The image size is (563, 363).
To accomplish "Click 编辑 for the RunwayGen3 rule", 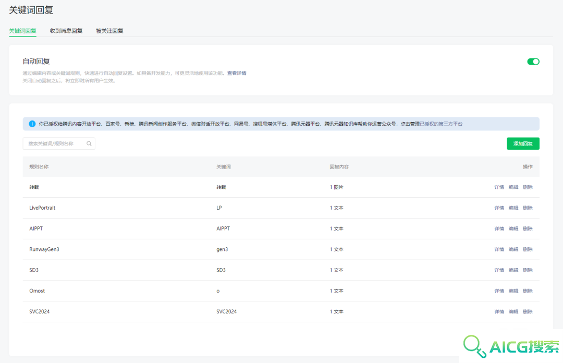I will (x=513, y=249).
